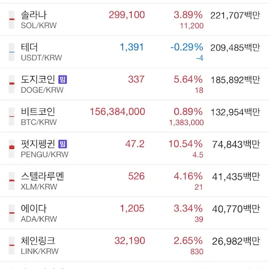
Task: Open the Solana candle chart icon
Action: [x=12, y=20]
